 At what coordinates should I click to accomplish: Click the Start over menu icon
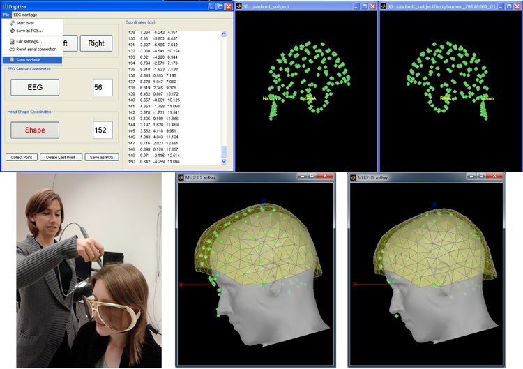[13, 23]
